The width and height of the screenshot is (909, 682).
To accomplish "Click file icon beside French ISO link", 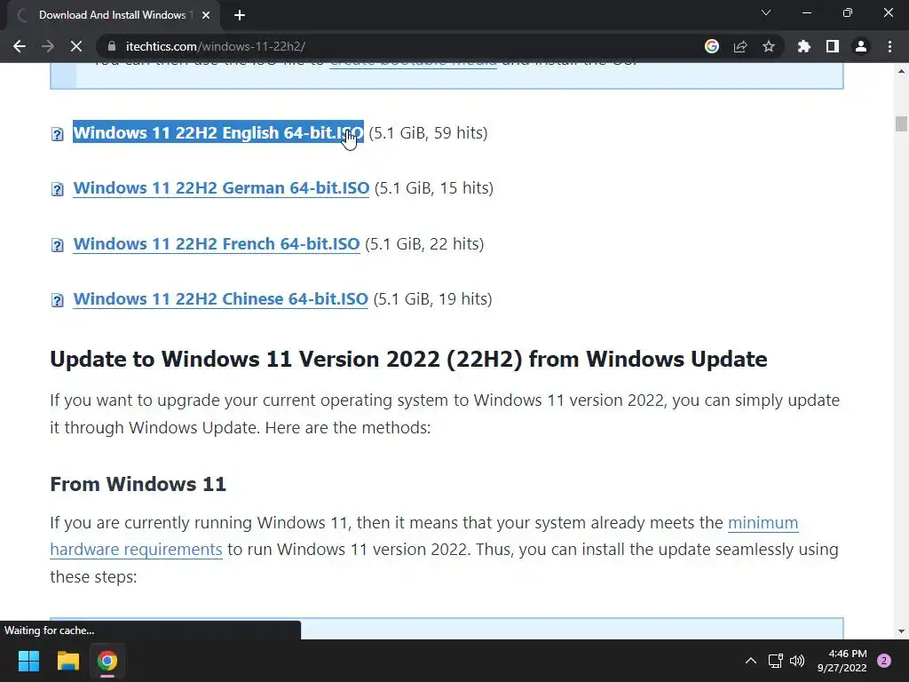I will (58, 245).
